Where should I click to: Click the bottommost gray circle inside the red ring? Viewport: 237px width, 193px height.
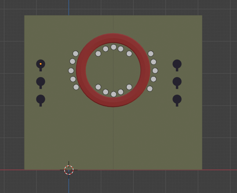113,94
